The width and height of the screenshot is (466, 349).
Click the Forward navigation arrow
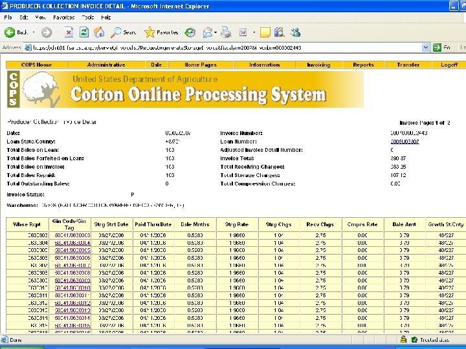pyautogui.click(x=46, y=32)
